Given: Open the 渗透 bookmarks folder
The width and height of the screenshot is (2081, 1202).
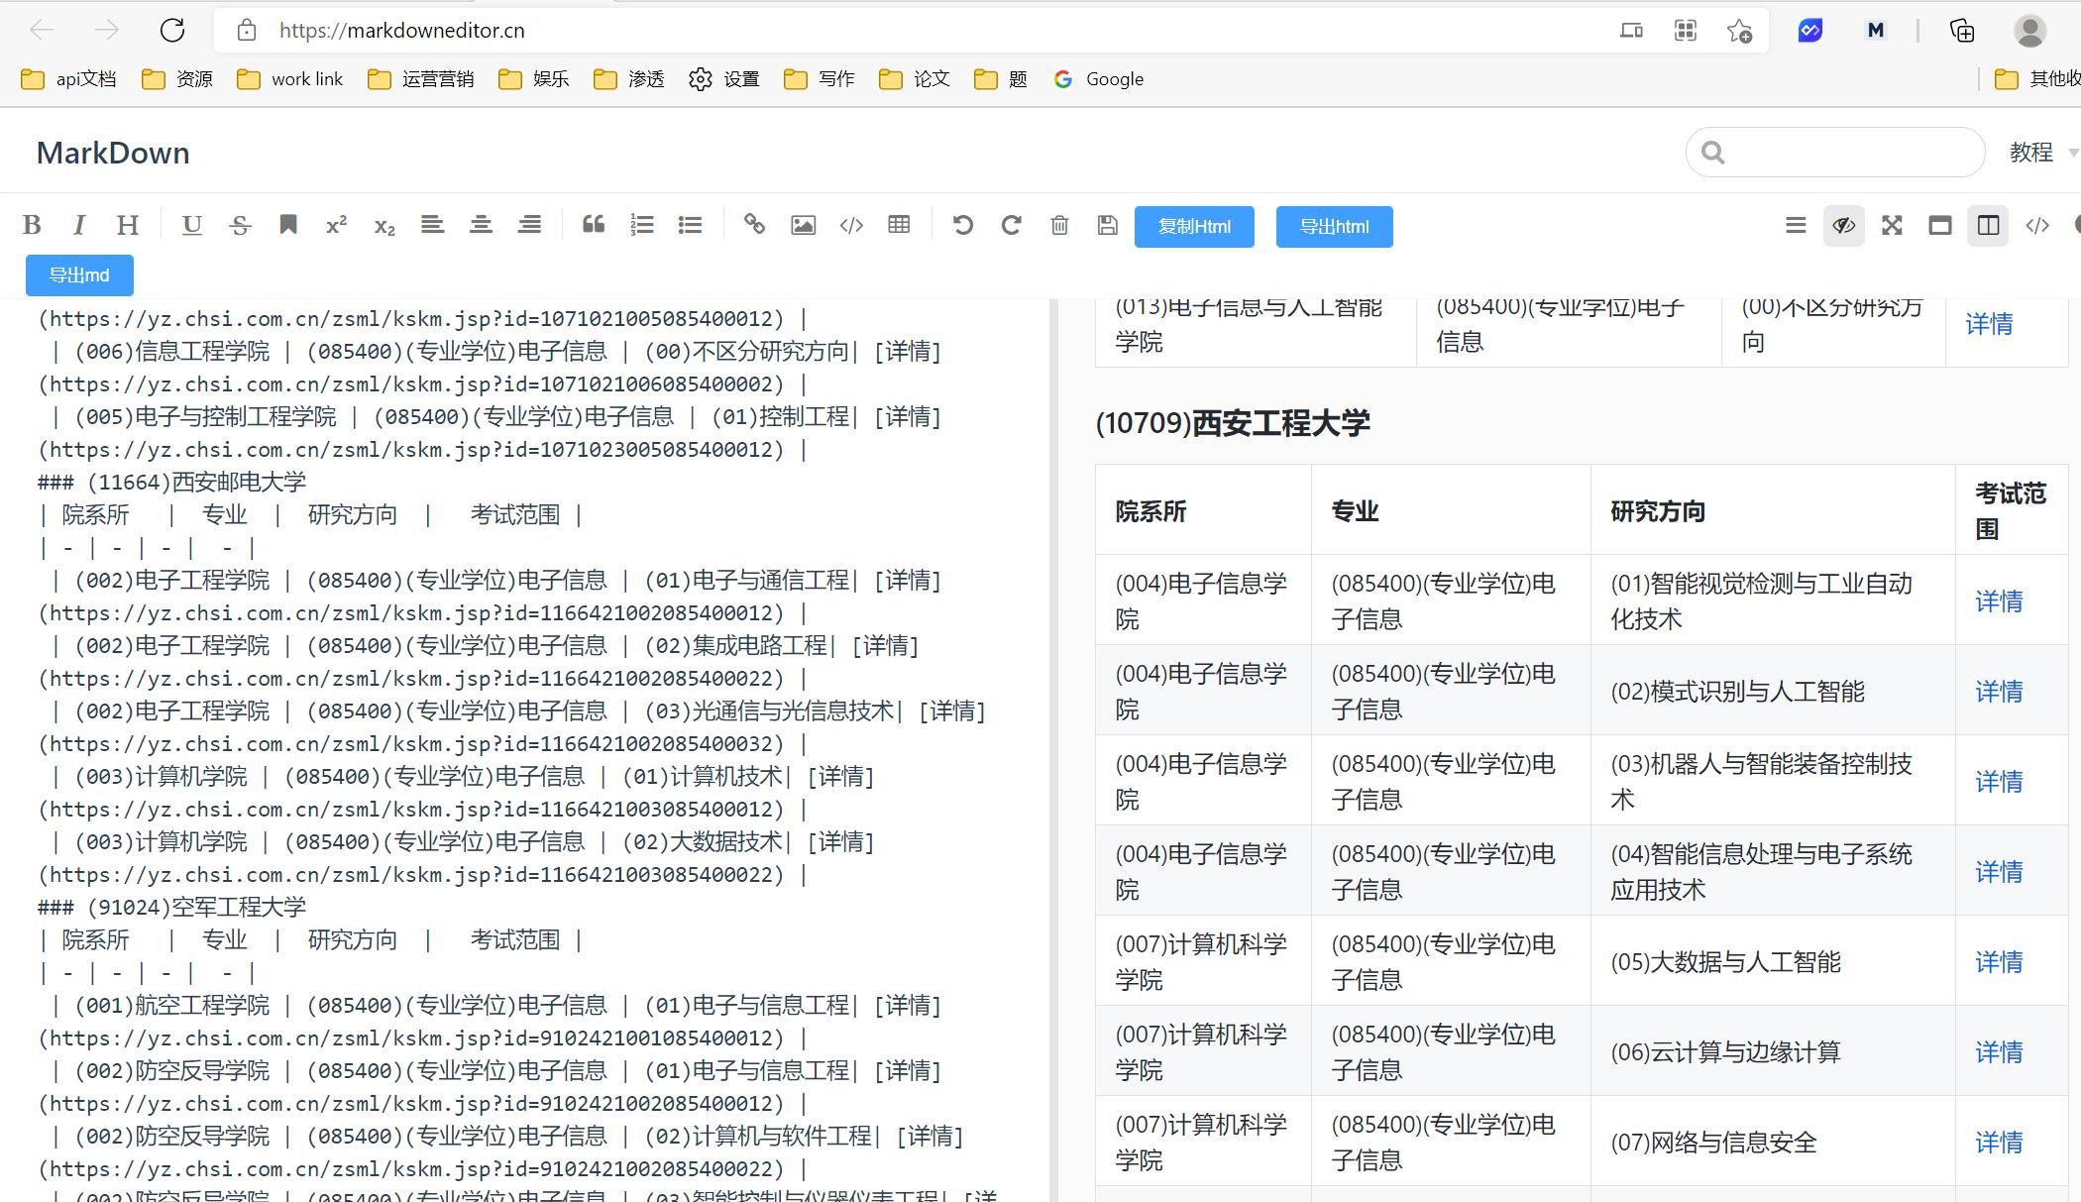Looking at the screenshot, I should pyautogui.click(x=629, y=79).
